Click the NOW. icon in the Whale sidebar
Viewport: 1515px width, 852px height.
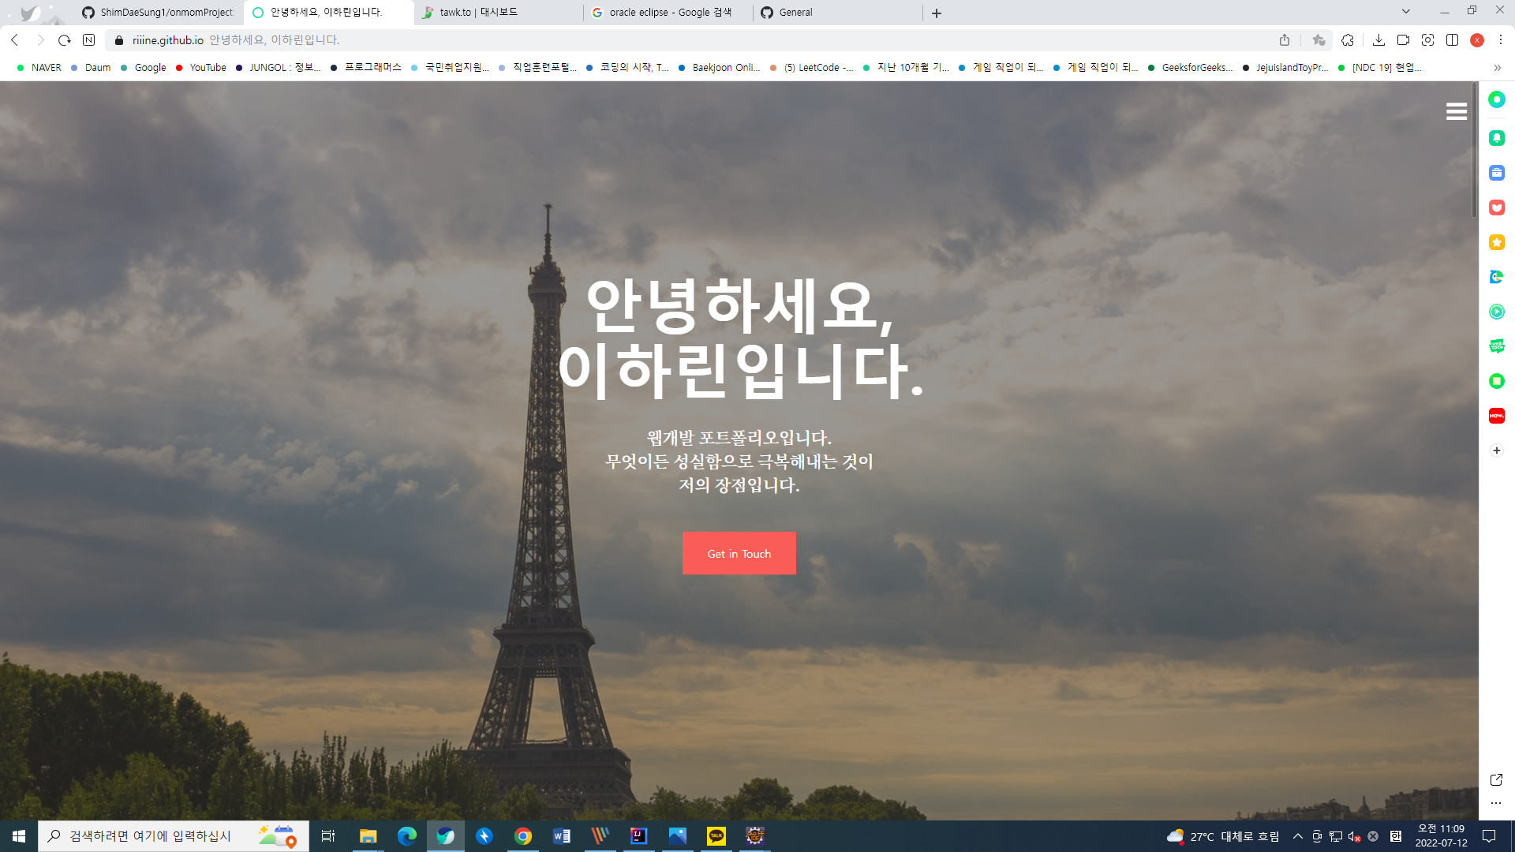[1496, 416]
